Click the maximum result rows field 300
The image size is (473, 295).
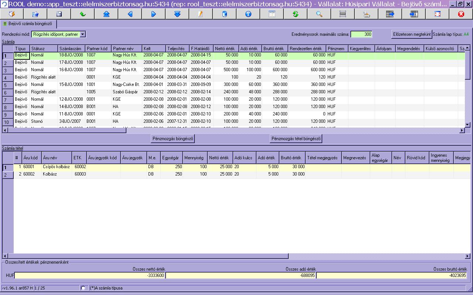(361, 34)
